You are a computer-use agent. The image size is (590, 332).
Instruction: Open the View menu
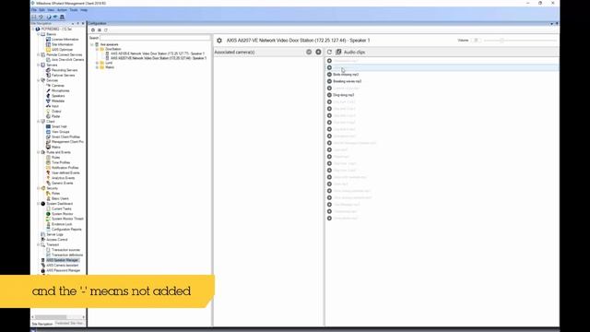[51, 10]
